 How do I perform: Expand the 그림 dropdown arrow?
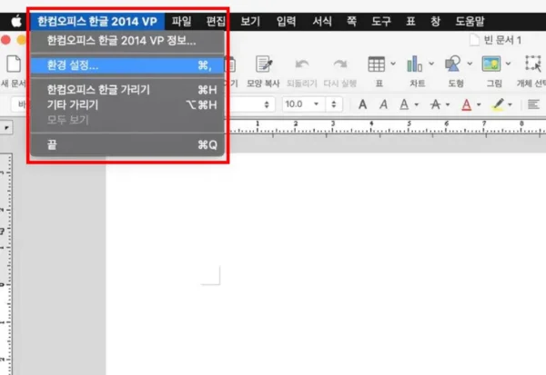pos(508,64)
